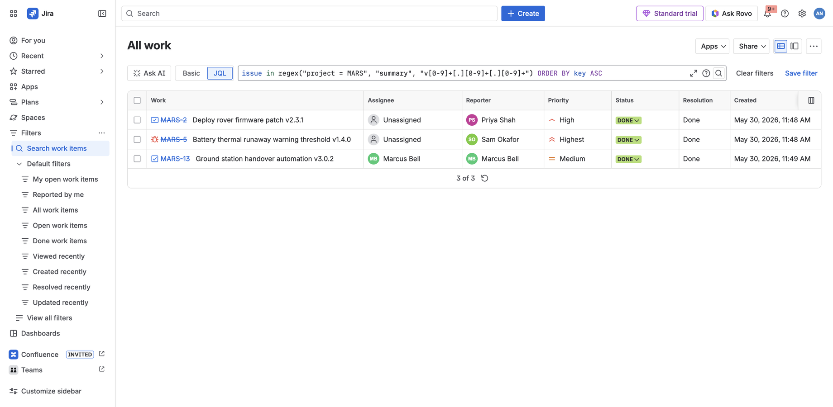Expand the Recent sidebar chevron
The width and height of the screenshot is (833, 407).
point(102,56)
